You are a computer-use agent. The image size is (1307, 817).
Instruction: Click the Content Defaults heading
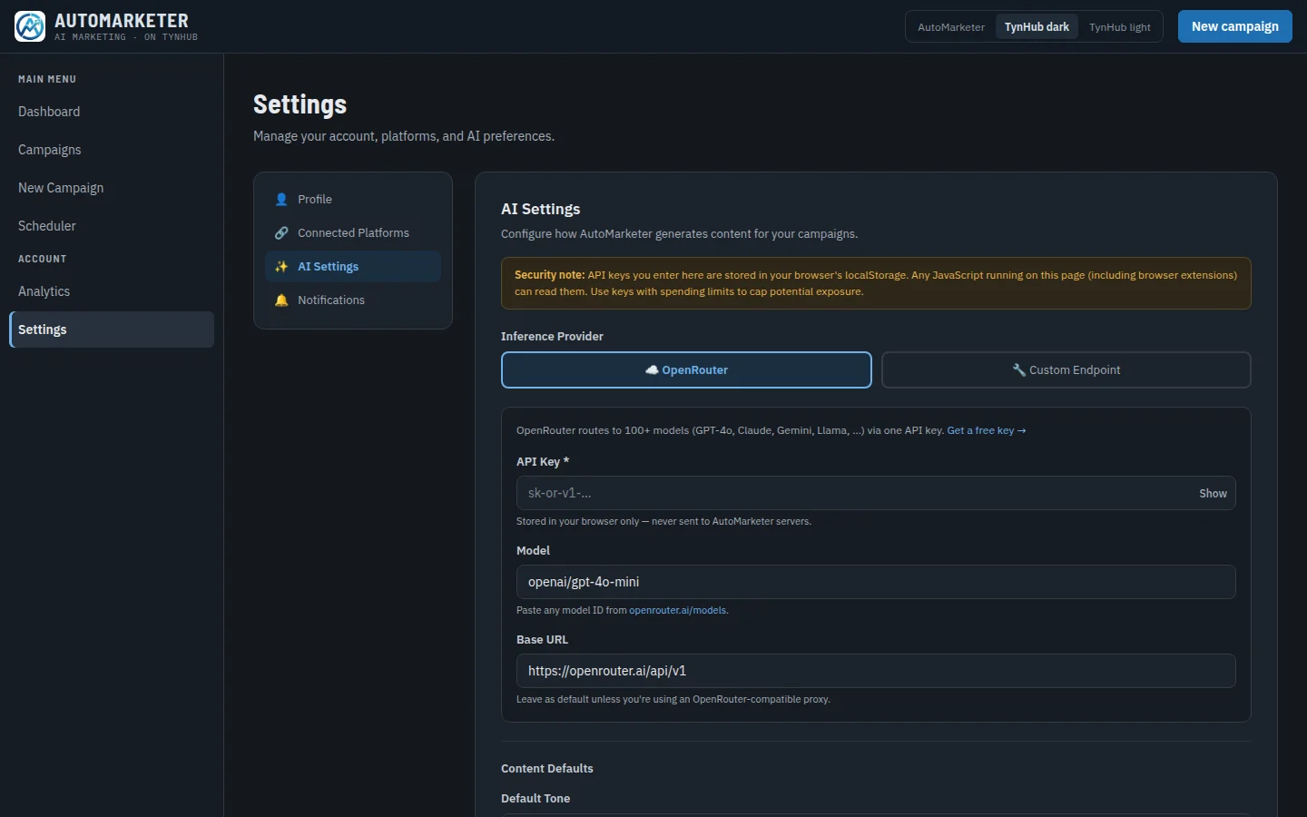pos(547,768)
